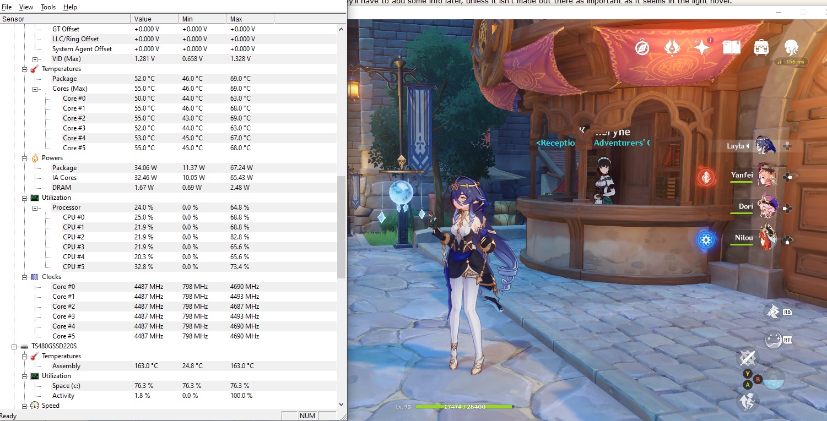This screenshot has width=827, height=421.
Task: Click the Min column header
Action: pyautogui.click(x=202, y=19)
